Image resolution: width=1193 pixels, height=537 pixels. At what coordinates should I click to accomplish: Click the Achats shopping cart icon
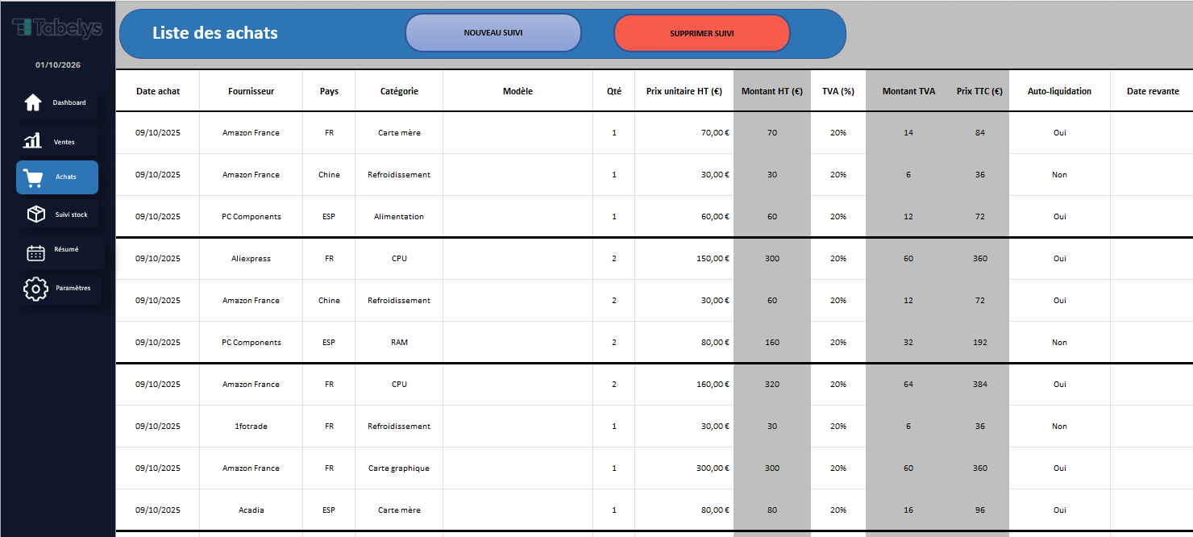tap(33, 177)
